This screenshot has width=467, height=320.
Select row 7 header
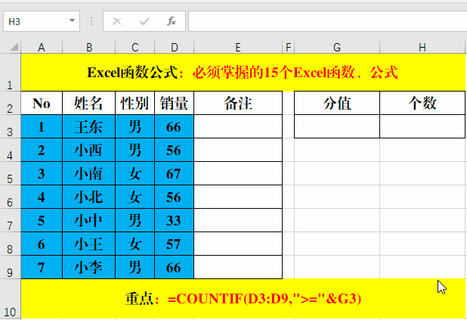(10, 220)
